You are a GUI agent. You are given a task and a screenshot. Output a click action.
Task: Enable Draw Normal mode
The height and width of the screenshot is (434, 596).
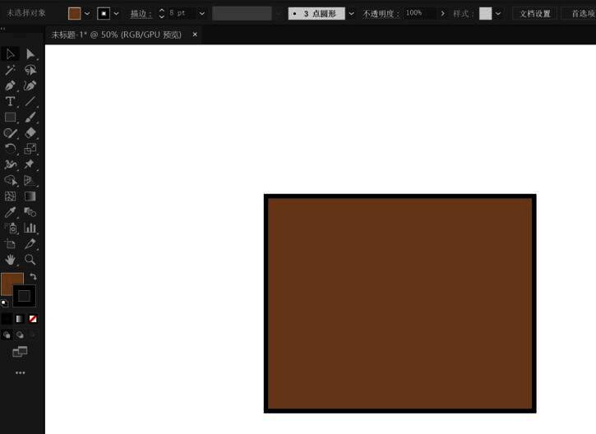pyautogui.click(x=7, y=335)
